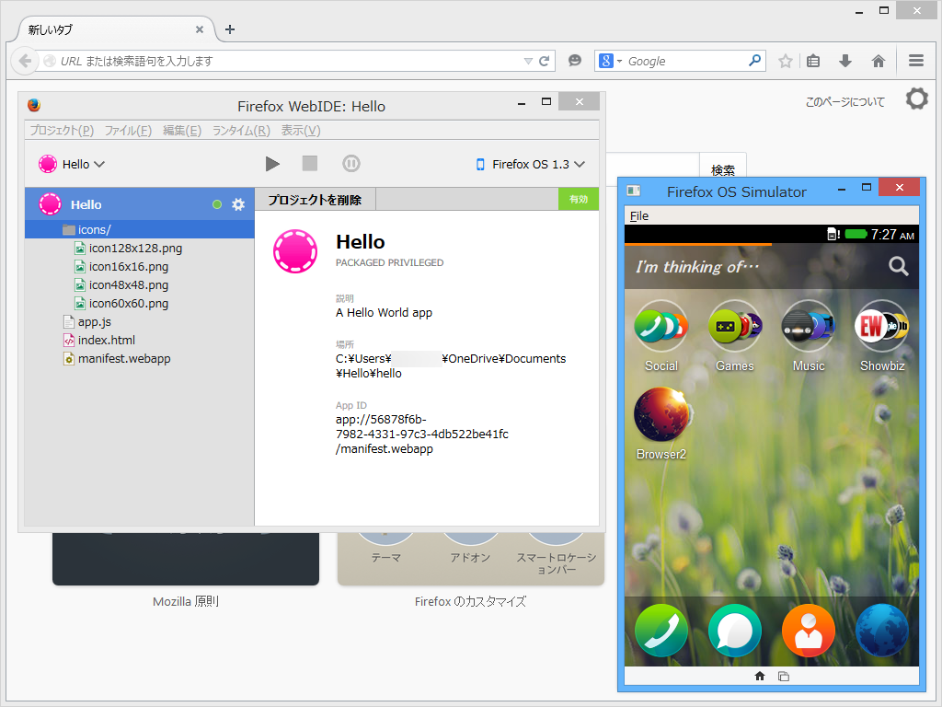
Task: Open the 編集 menu in WebIDE
Action: click(x=182, y=131)
